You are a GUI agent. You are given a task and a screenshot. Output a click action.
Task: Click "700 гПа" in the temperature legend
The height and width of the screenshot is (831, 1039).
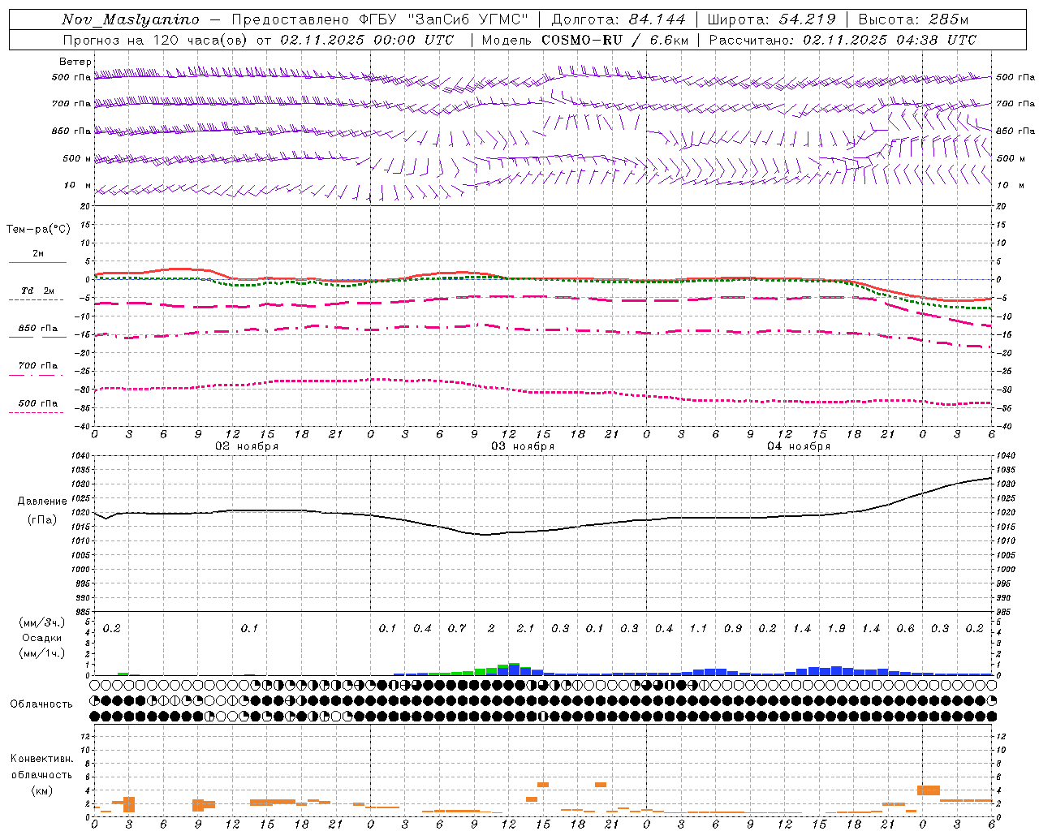(x=38, y=366)
